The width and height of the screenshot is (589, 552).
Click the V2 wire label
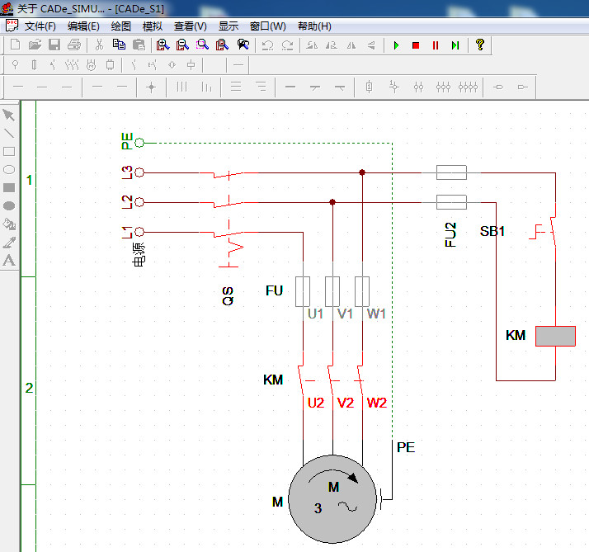345,403
